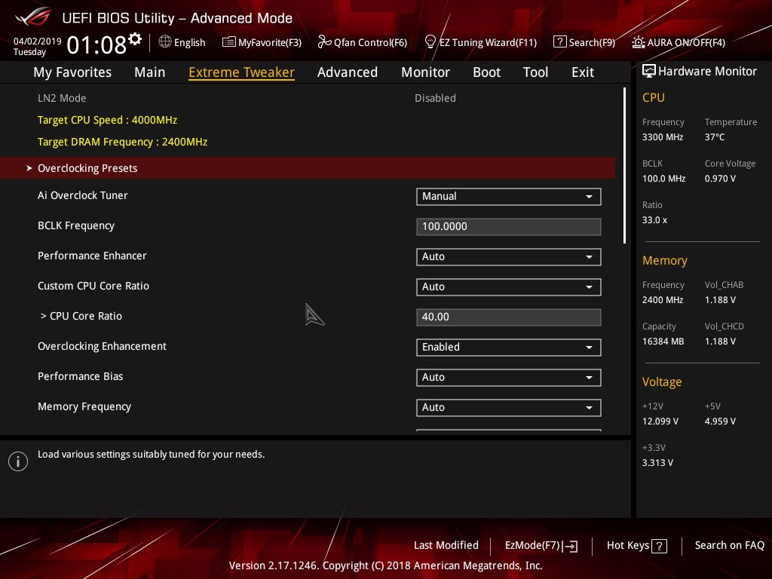This screenshot has height=579, width=772.
Task: Click the +12V 12.099 V reading
Action: (x=660, y=421)
